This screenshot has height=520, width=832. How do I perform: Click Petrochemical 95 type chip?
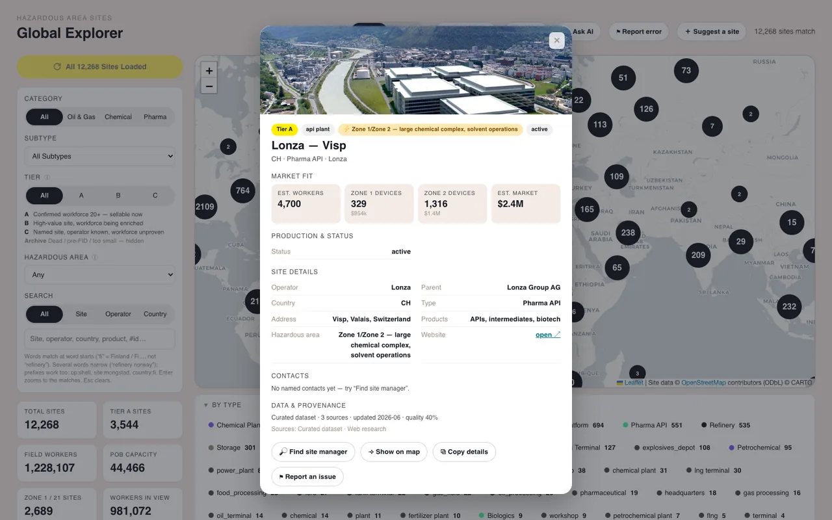[760, 448]
